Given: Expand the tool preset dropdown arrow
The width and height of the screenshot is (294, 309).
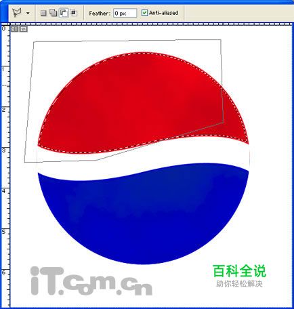Looking at the screenshot, I should [28, 13].
